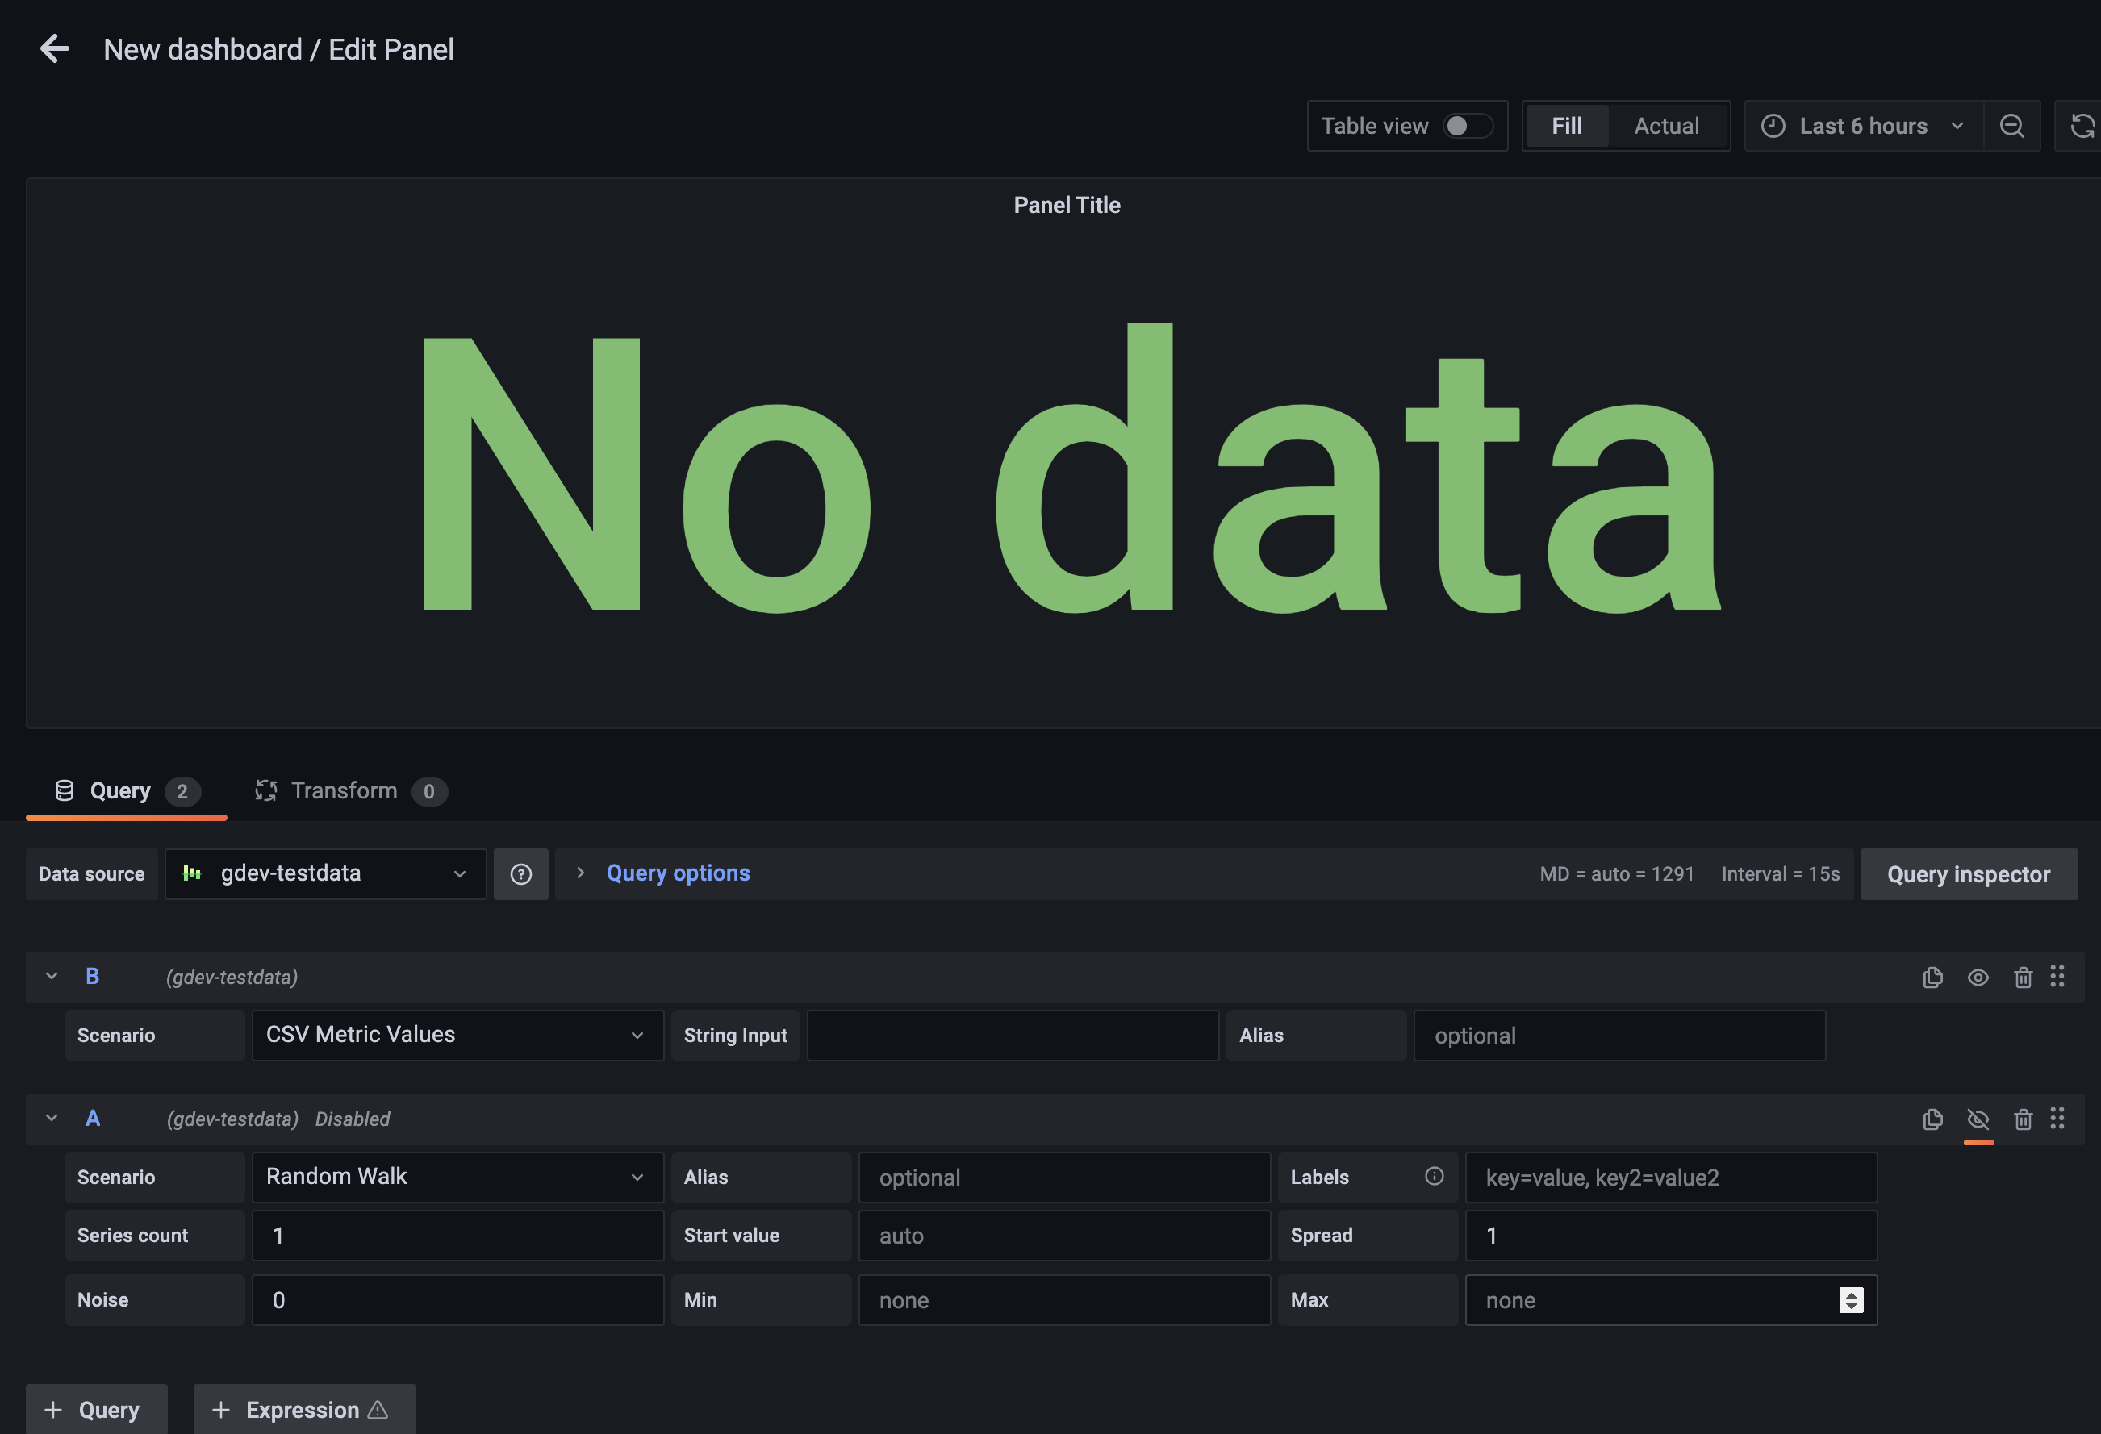Screen dimensions: 2101x1434
Task: Click the info icon next to Labels
Action: (1434, 1177)
